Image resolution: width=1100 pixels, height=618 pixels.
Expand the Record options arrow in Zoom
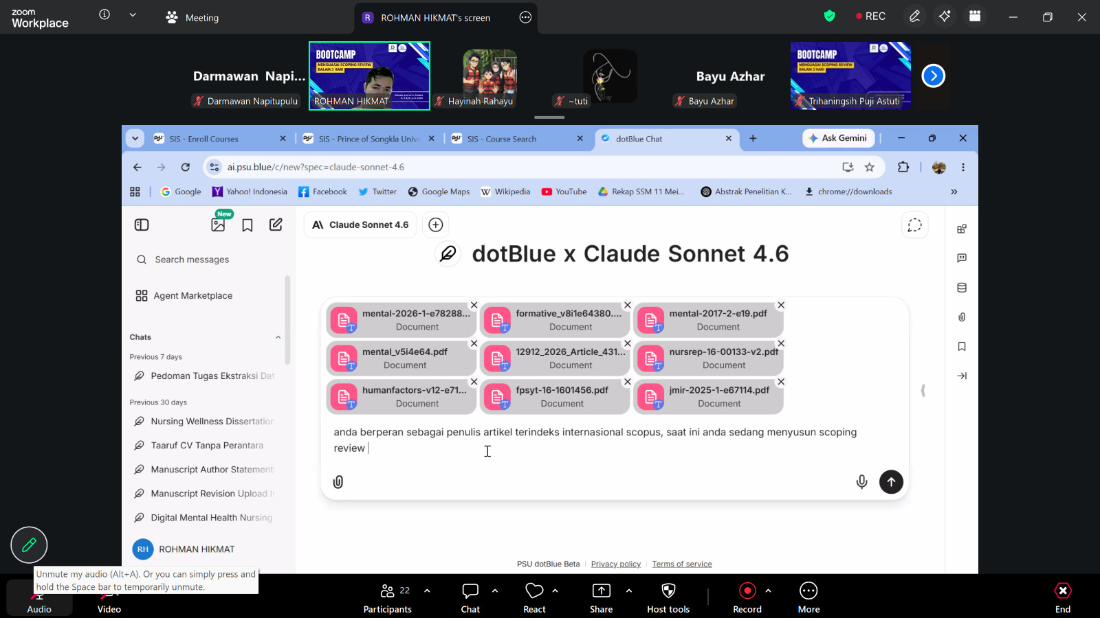768,591
